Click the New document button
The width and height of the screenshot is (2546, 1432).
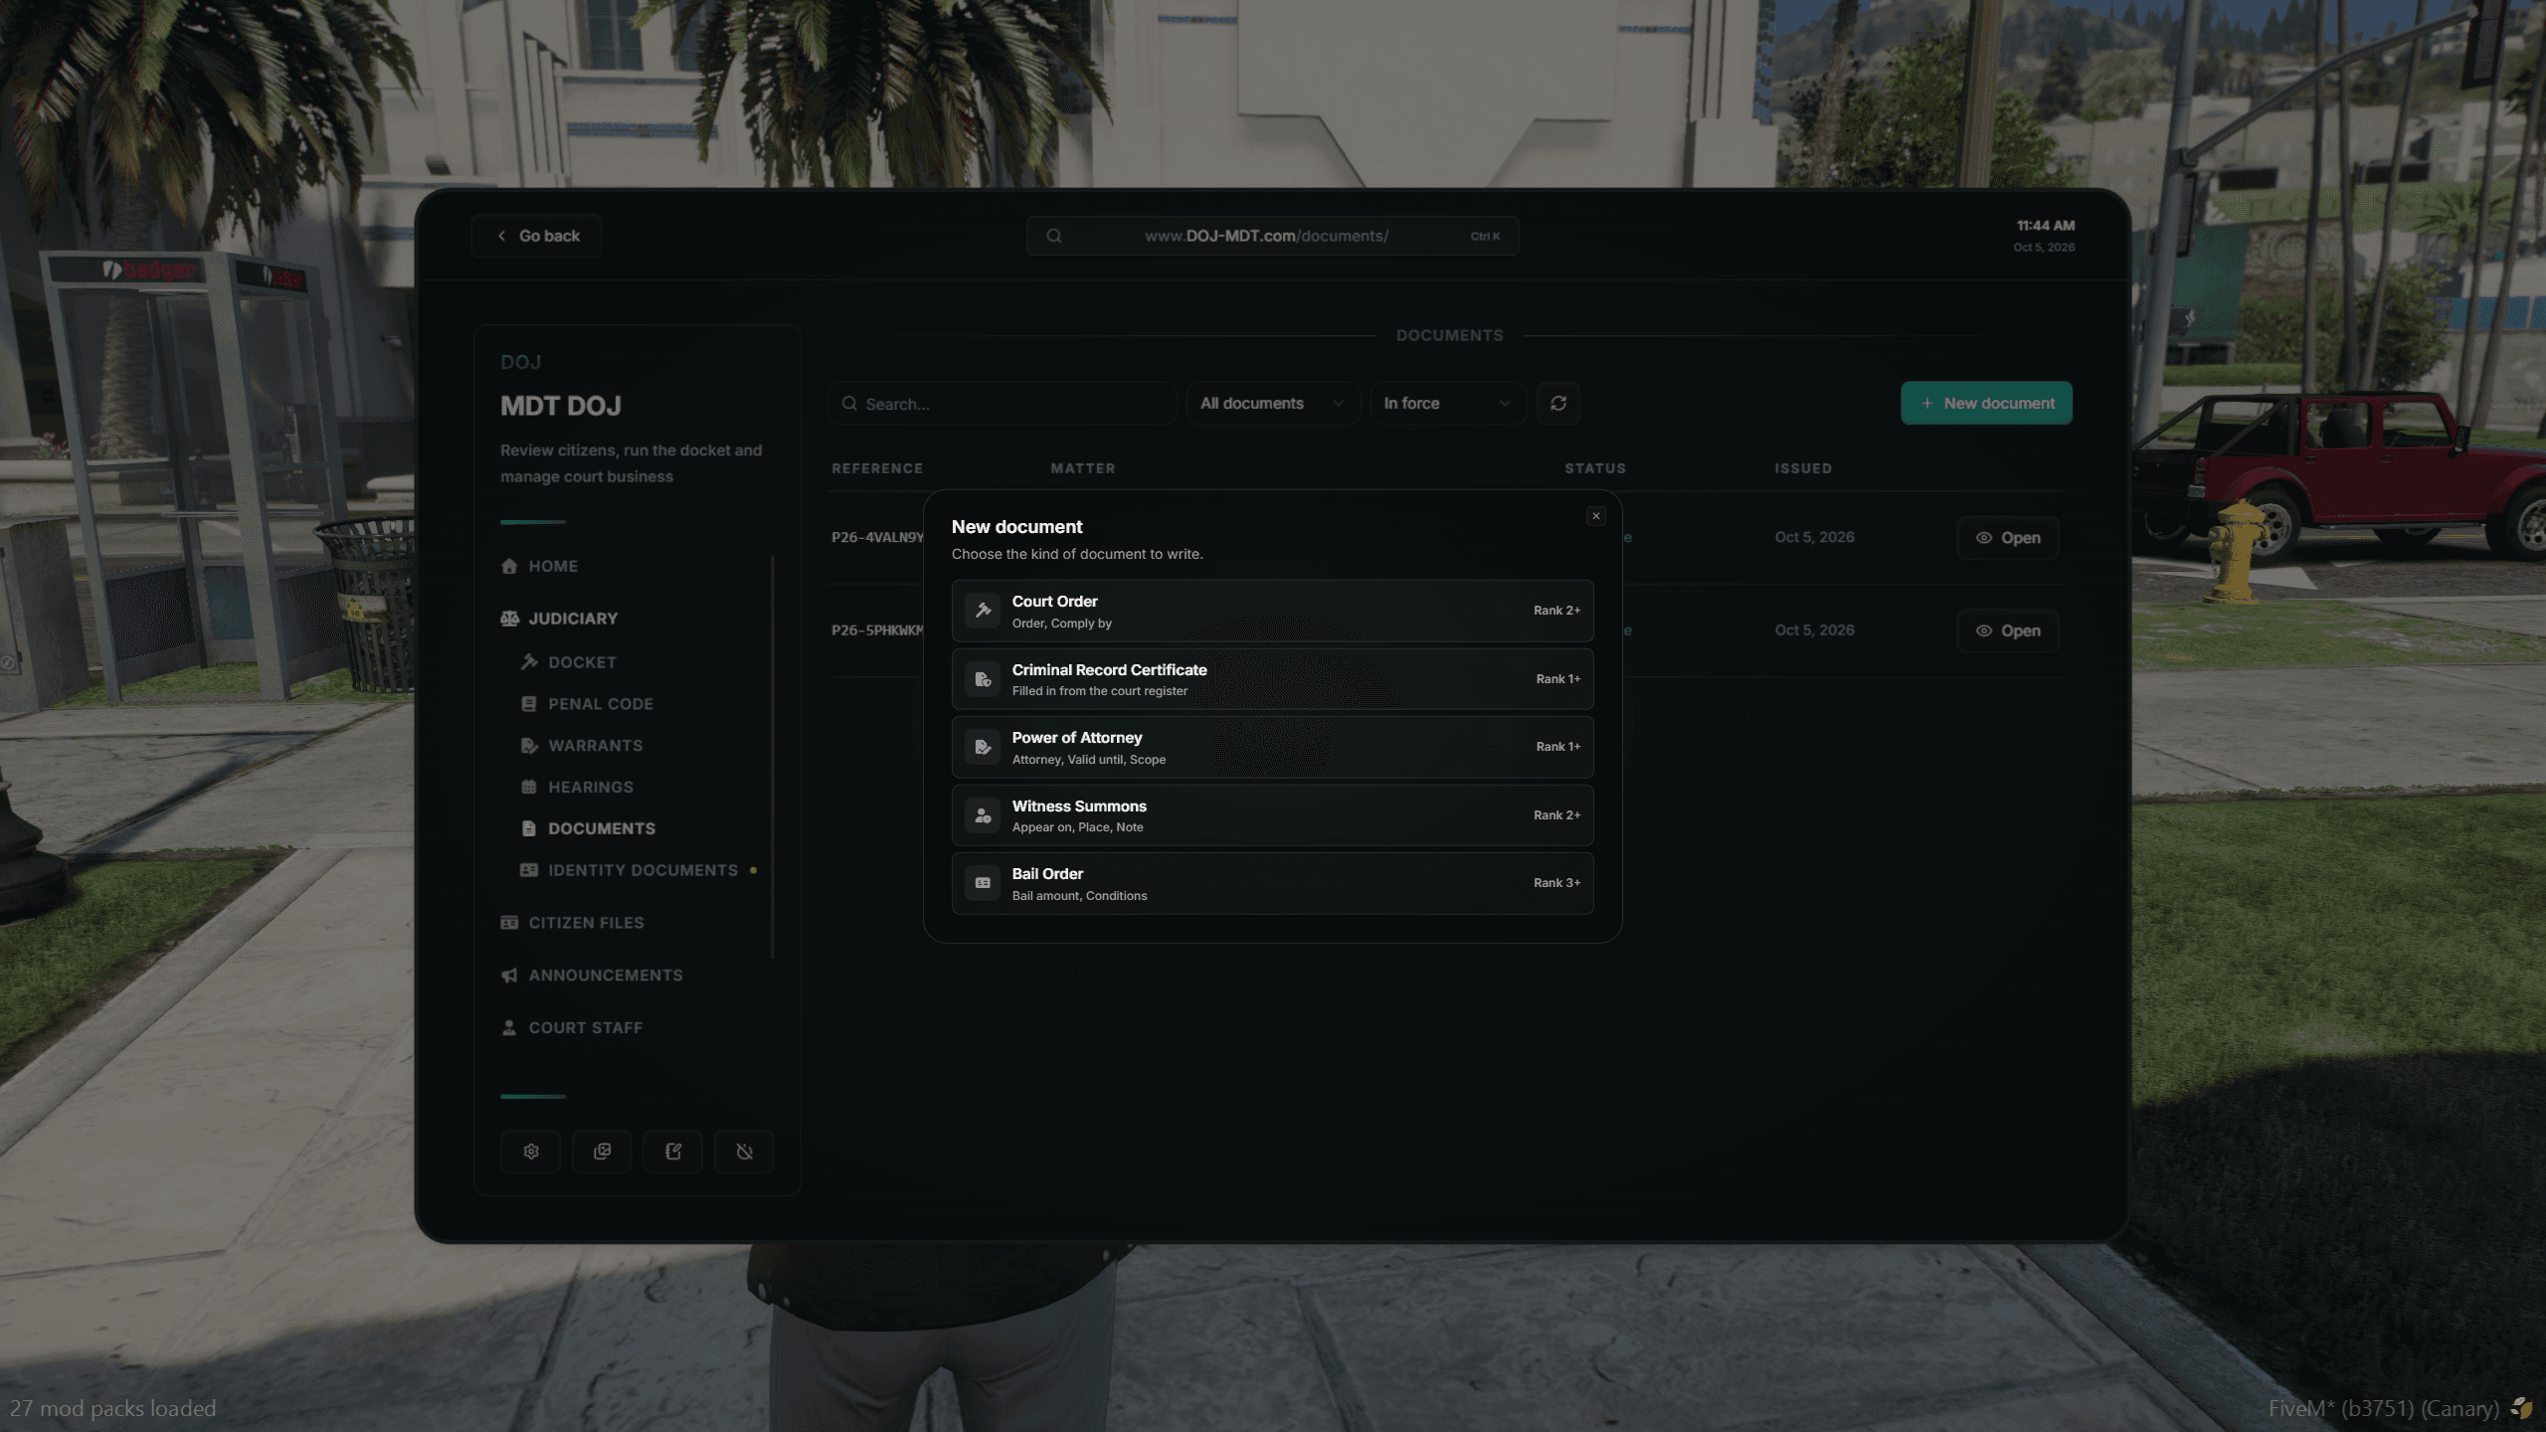[1986, 403]
